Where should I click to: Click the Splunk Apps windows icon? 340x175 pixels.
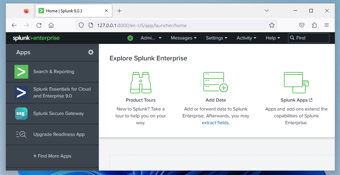point(296,82)
